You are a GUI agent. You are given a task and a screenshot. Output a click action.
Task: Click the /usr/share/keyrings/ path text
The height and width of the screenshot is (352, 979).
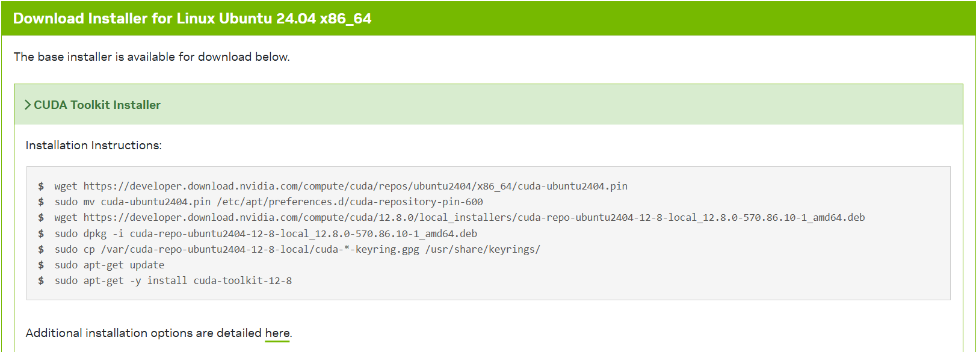483,249
